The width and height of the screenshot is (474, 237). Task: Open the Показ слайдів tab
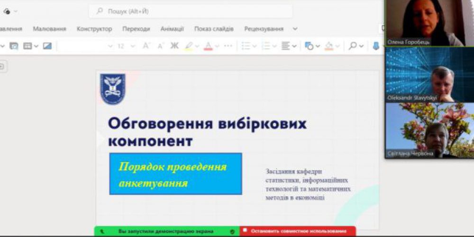[214, 29]
